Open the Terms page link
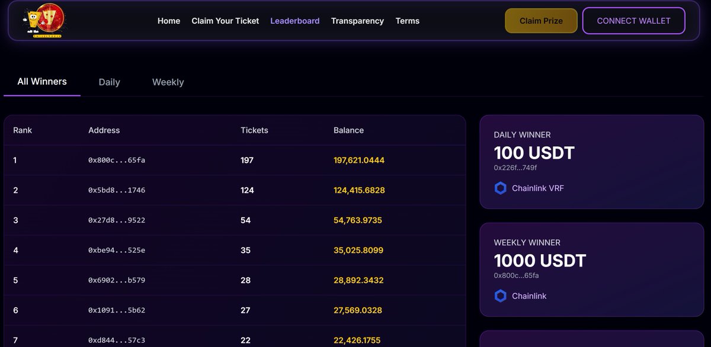The height and width of the screenshot is (347, 711). click(408, 21)
